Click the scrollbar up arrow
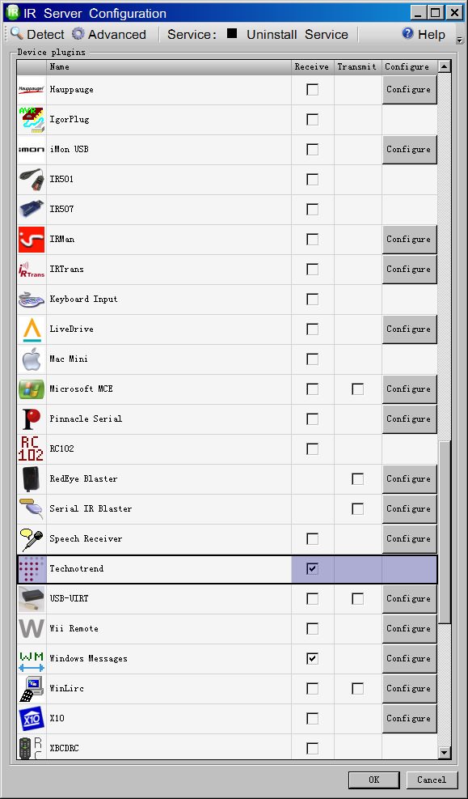The width and height of the screenshot is (468, 799). (x=444, y=66)
